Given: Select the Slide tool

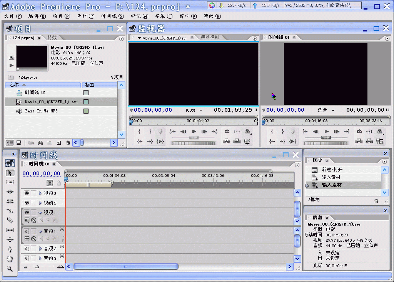Looking at the screenshot, I should pyautogui.click(x=10, y=240).
